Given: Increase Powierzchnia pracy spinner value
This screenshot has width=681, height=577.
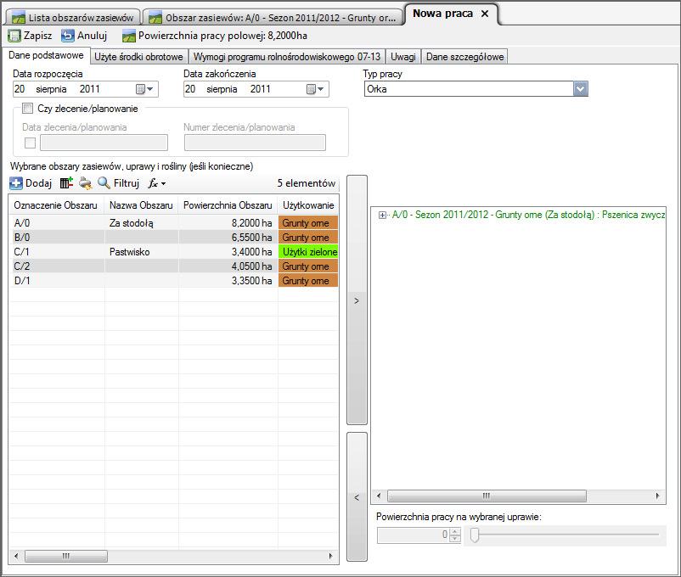Looking at the screenshot, I should tap(455, 531).
